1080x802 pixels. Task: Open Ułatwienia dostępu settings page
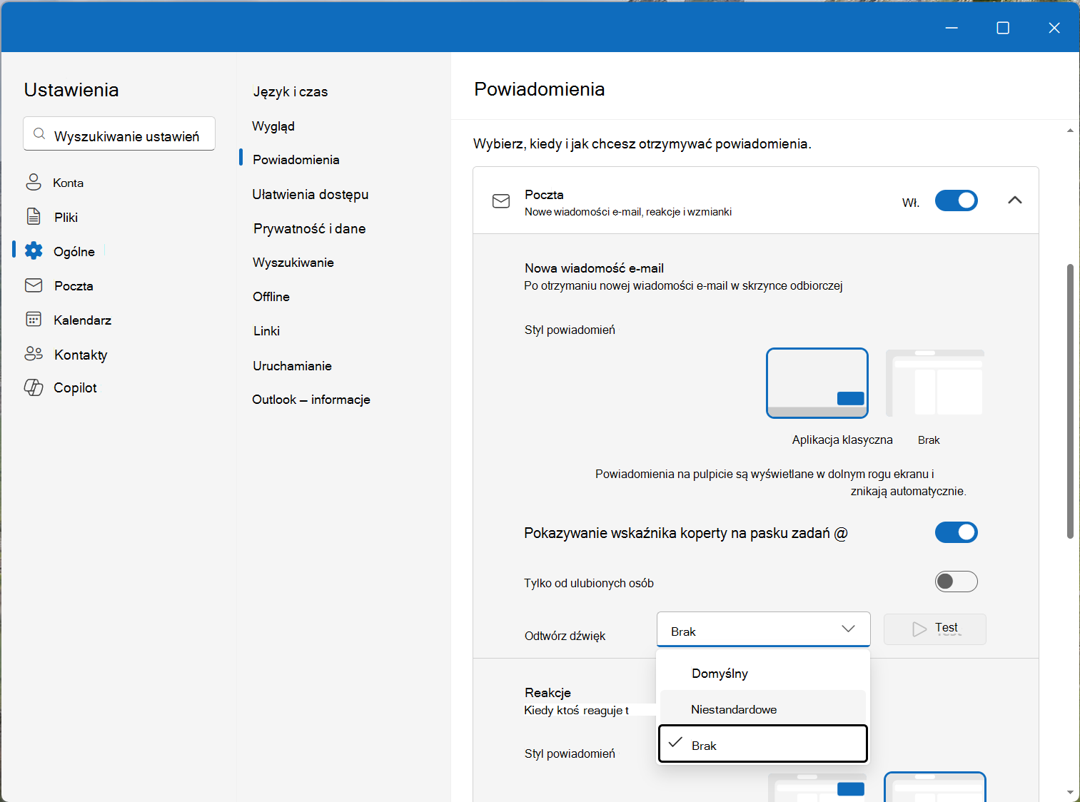pyautogui.click(x=311, y=194)
